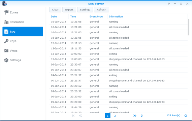Screen dimensions: 192x121
Task: Select the Resolution sidebar icon
Action: (6, 22)
